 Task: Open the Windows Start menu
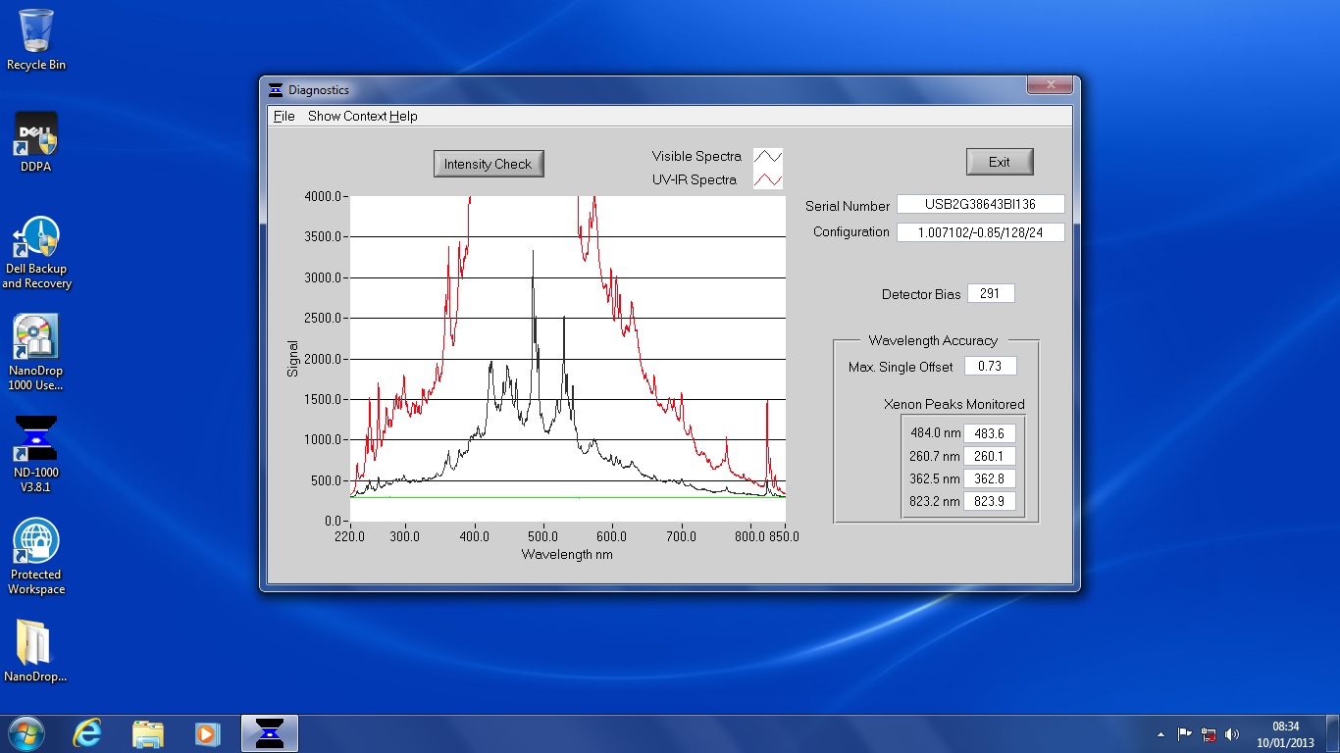[x=26, y=733]
